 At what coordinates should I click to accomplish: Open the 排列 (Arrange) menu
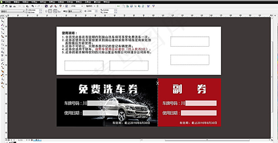pos(43,2)
